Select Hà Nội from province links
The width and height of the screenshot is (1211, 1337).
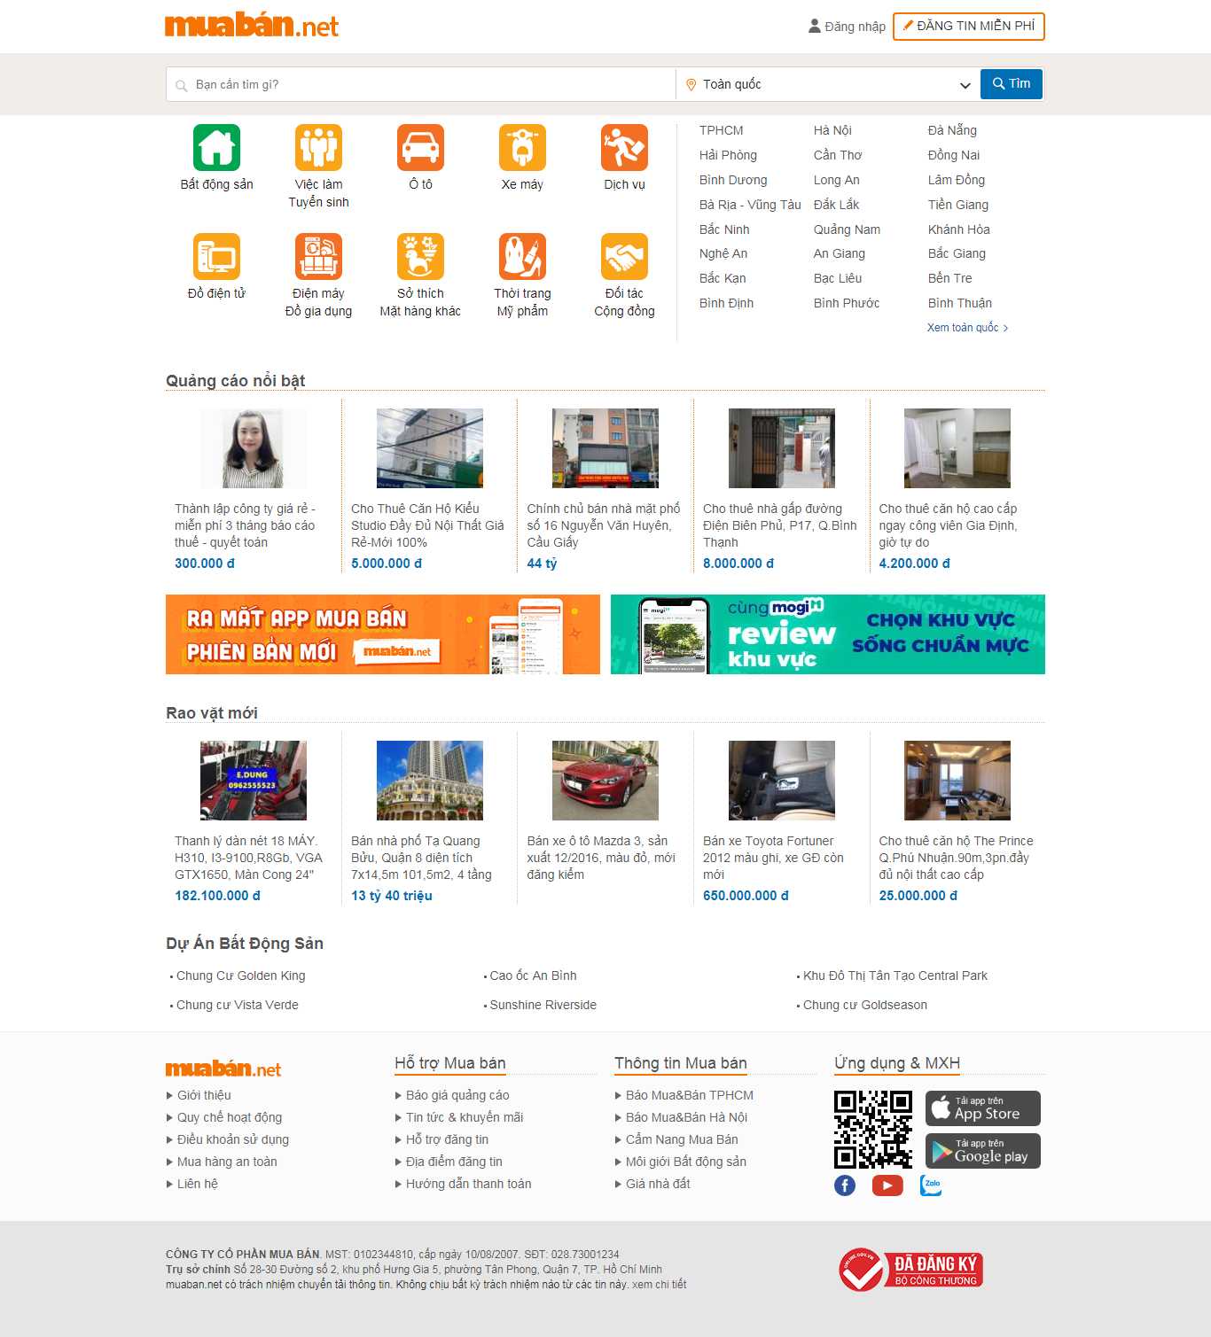(x=832, y=129)
